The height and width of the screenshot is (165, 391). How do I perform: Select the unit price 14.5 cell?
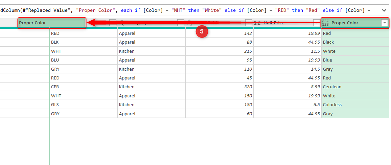click(x=287, y=69)
